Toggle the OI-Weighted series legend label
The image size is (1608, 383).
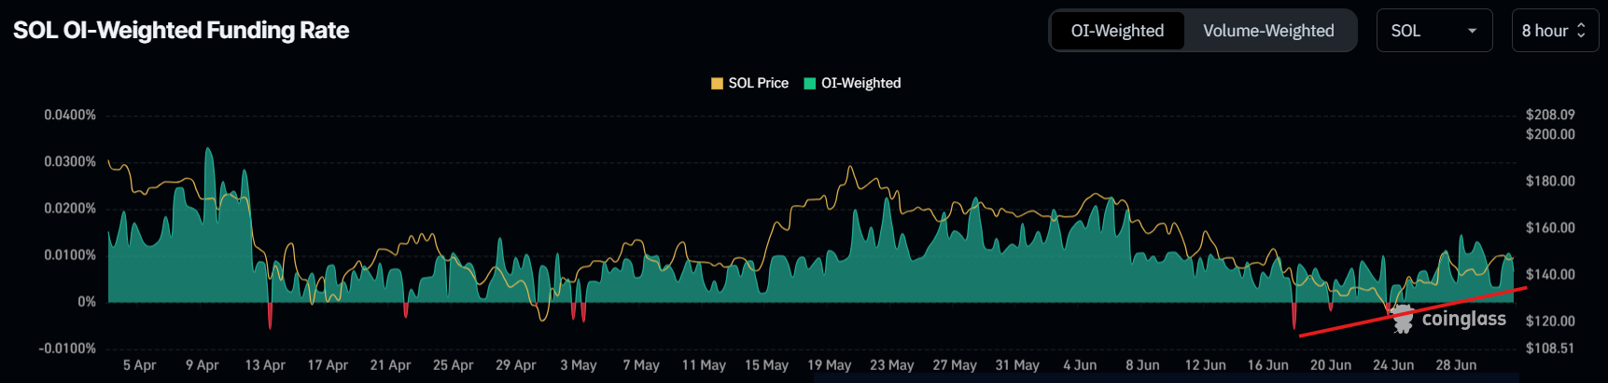click(x=860, y=83)
